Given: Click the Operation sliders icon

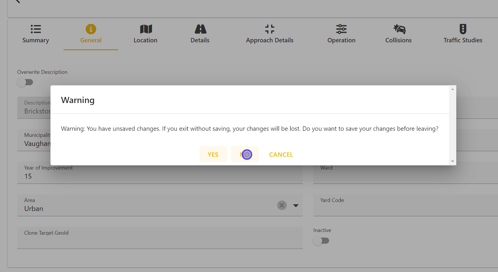Looking at the screenshot, I should point(341,29).
